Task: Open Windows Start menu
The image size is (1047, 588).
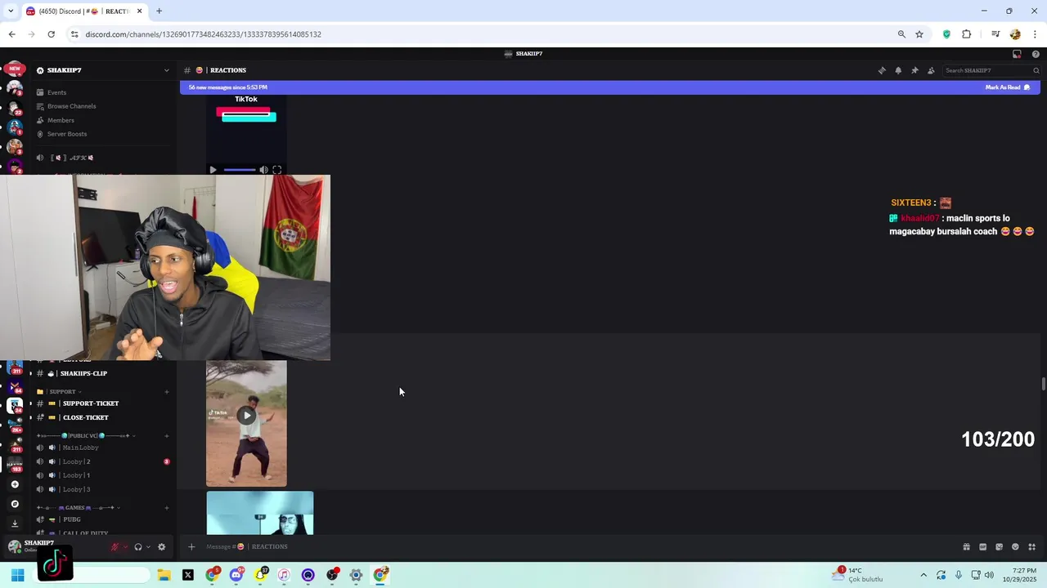Action: coord(17,575)
